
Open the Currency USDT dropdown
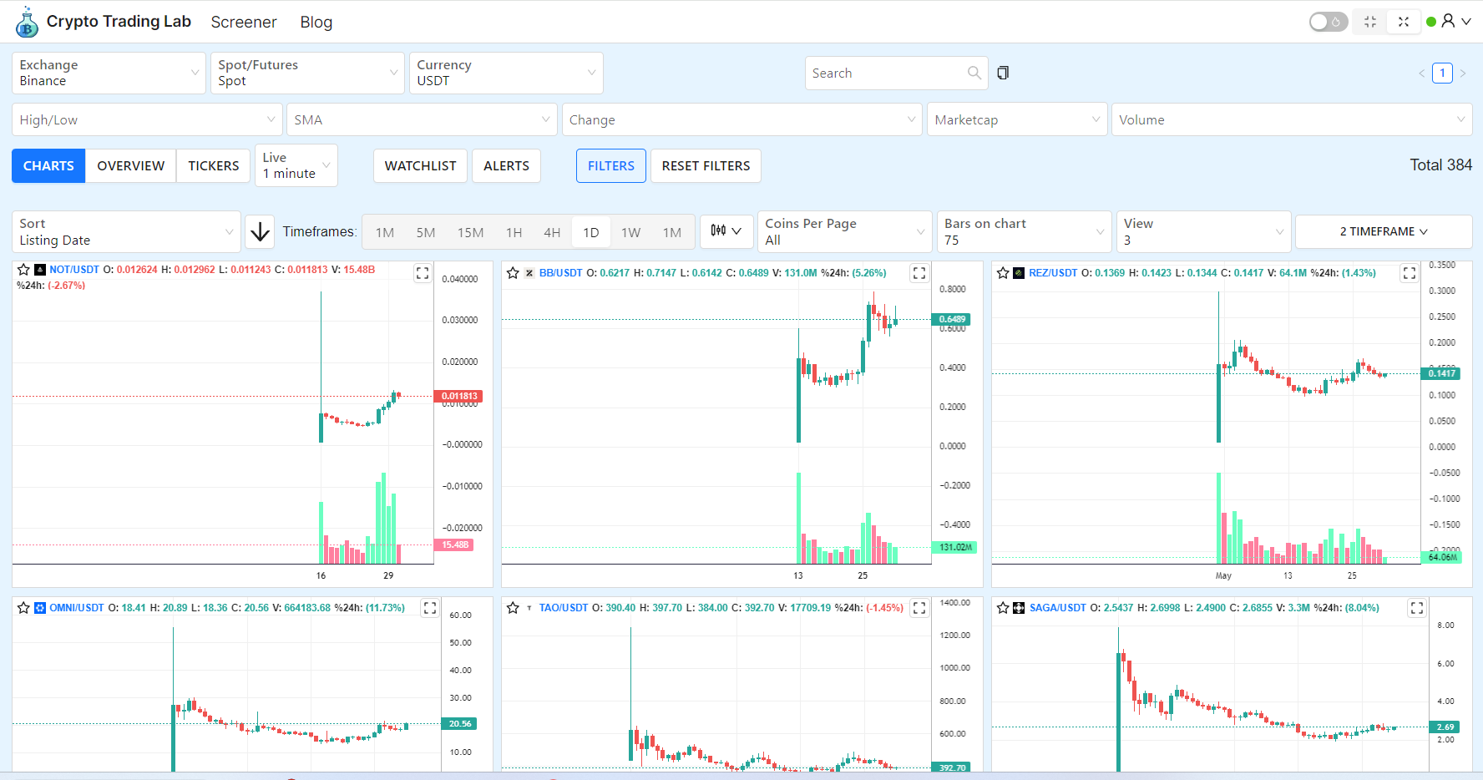coord(506,73)
